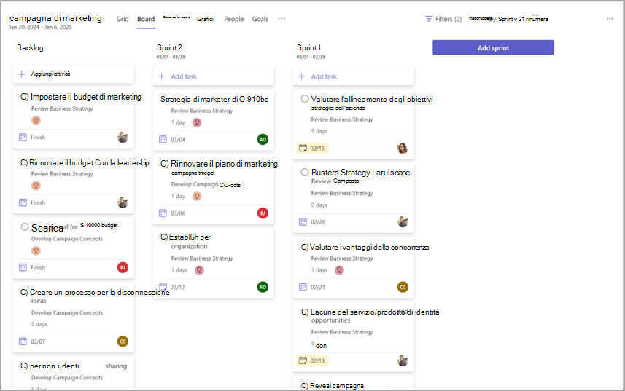Click the Backlog column header
This screenshot has height=391, width=625.
coord(30,47)
